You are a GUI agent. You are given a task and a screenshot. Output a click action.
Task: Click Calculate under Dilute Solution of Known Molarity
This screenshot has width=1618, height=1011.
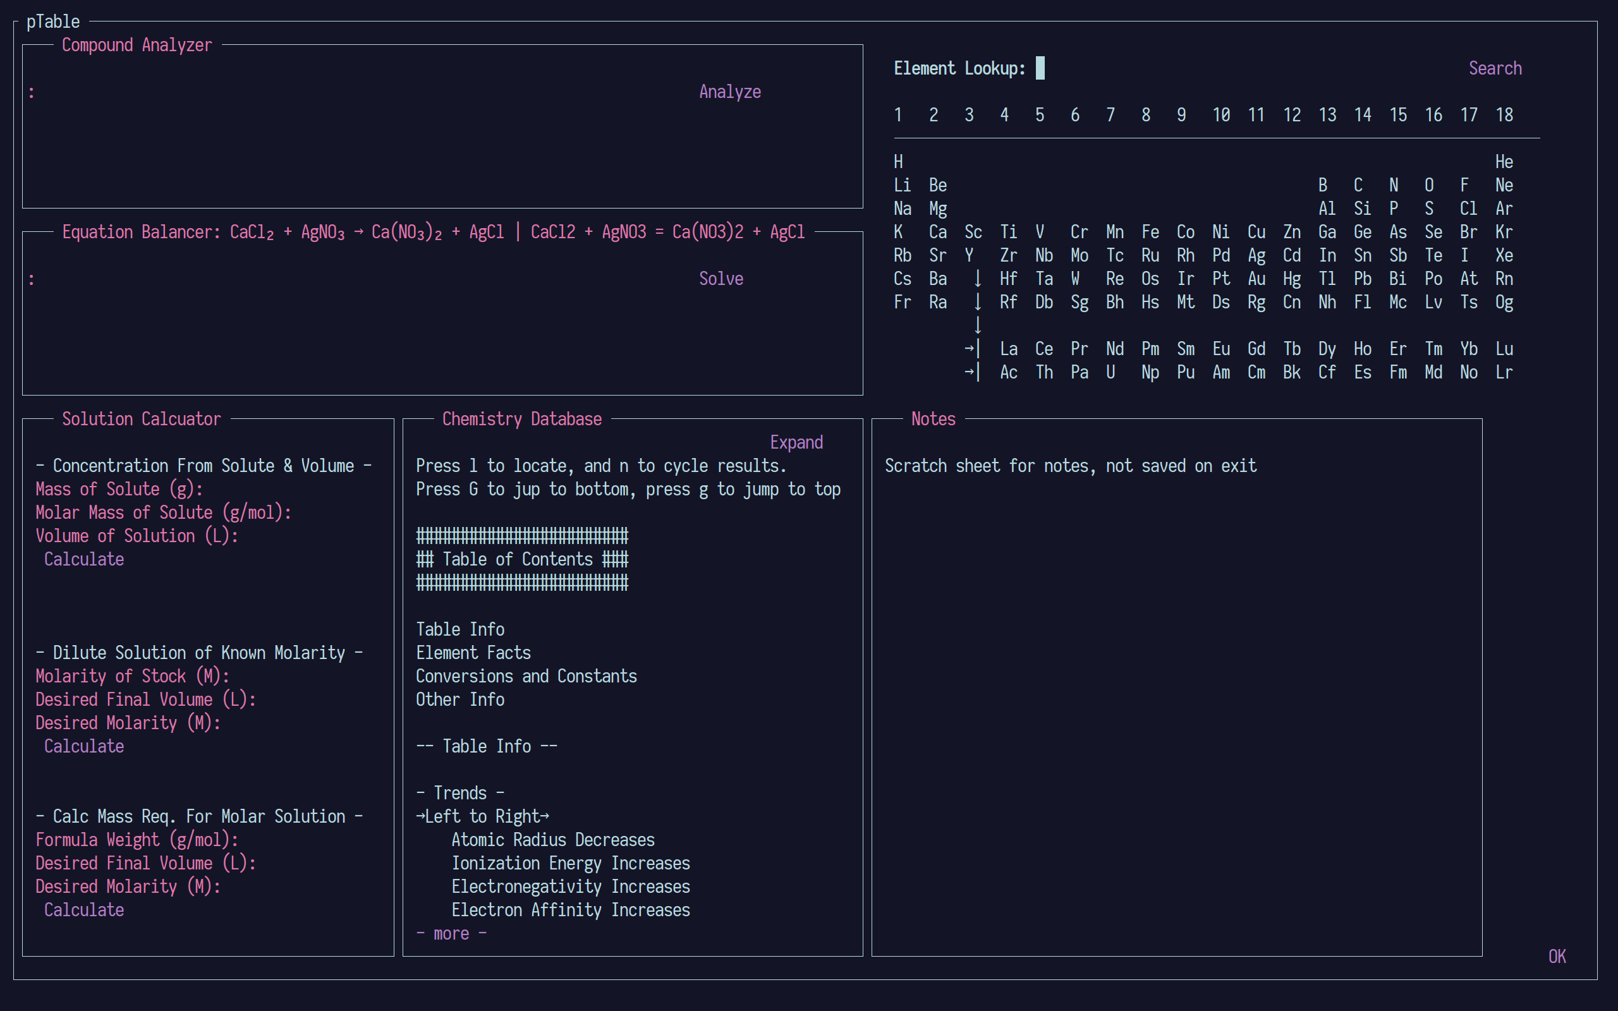tap(83, 746)
